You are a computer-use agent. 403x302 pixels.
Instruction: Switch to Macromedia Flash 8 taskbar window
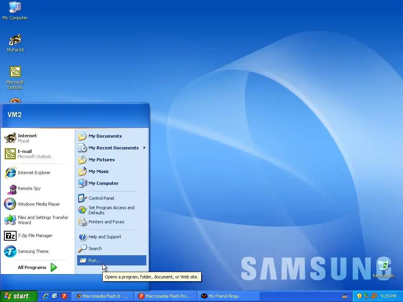coord(102,296)
